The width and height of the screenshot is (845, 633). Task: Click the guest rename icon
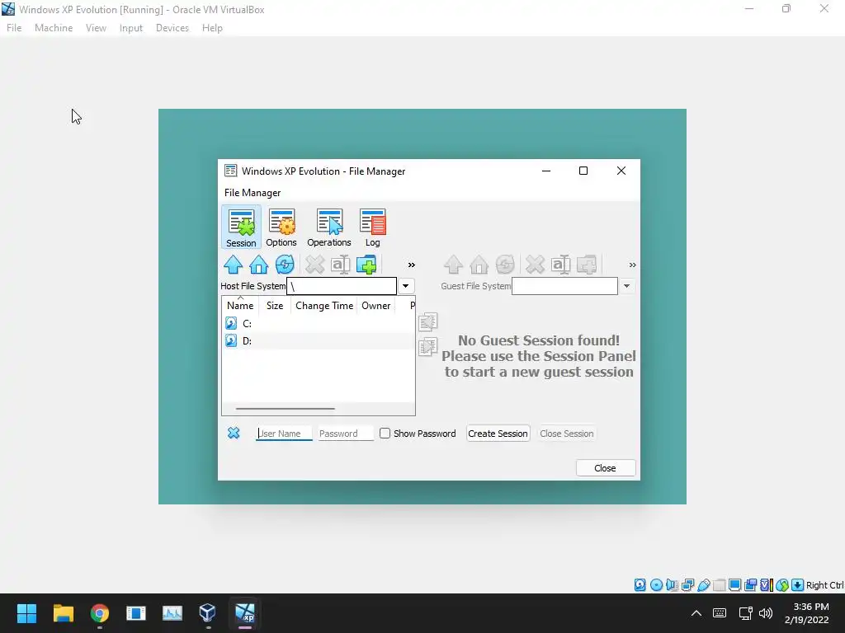tap(561, 265)
